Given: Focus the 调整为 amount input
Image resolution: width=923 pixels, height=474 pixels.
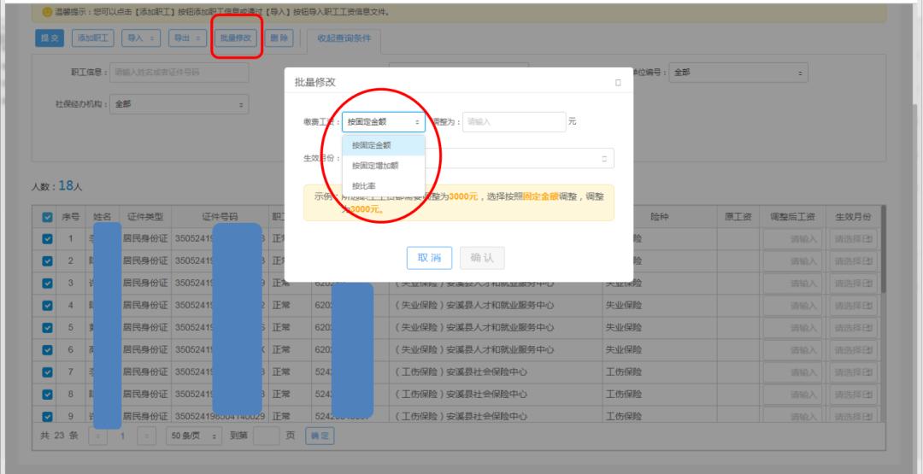Looking at the screenshot, I should point(514,122).
